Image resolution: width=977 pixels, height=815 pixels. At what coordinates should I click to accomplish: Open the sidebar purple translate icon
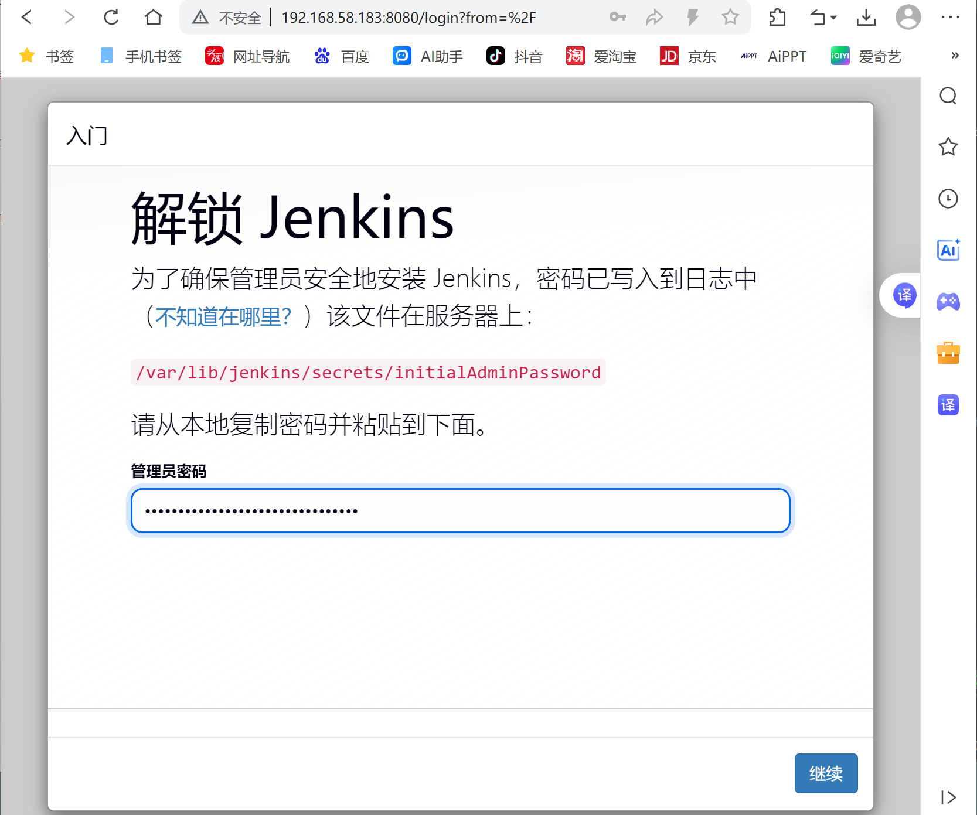(x=948, y=405)
